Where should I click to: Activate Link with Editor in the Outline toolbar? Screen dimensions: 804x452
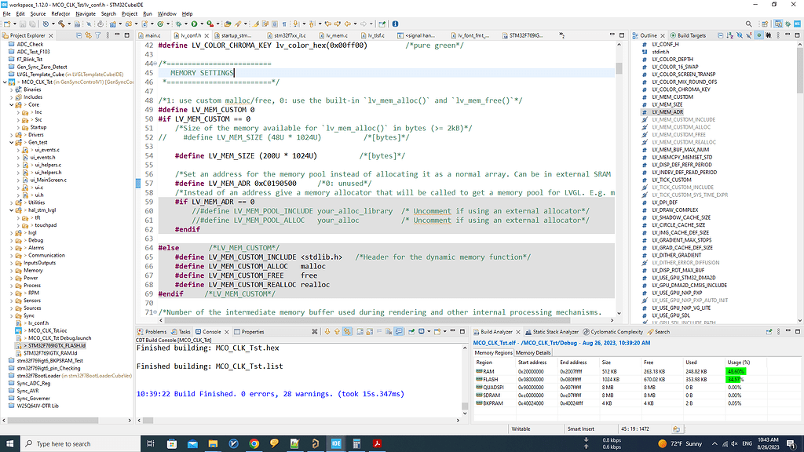click(758, 35)
